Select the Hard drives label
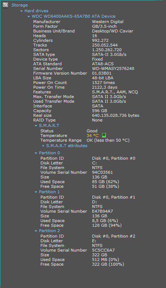 36,11
